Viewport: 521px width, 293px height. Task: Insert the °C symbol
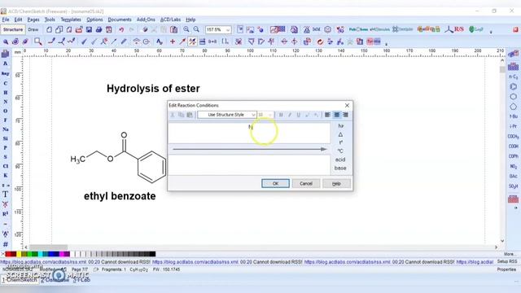click(x=340, y=151)
